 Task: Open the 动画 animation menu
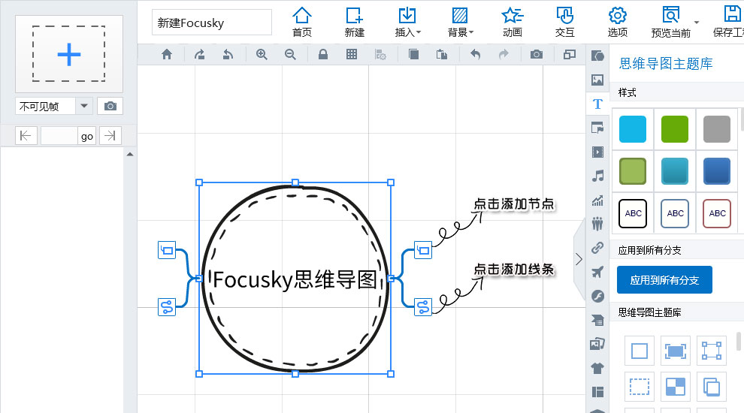pos(513,22)
